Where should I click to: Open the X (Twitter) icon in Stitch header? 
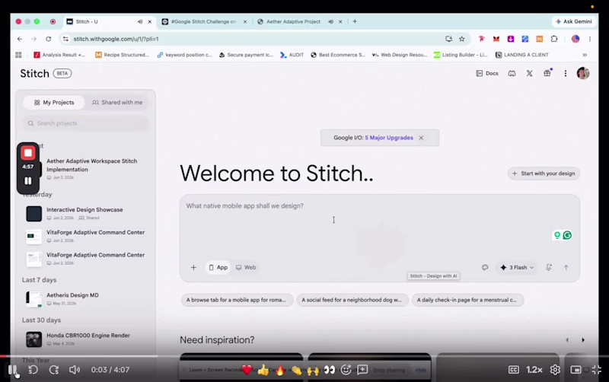529,73
